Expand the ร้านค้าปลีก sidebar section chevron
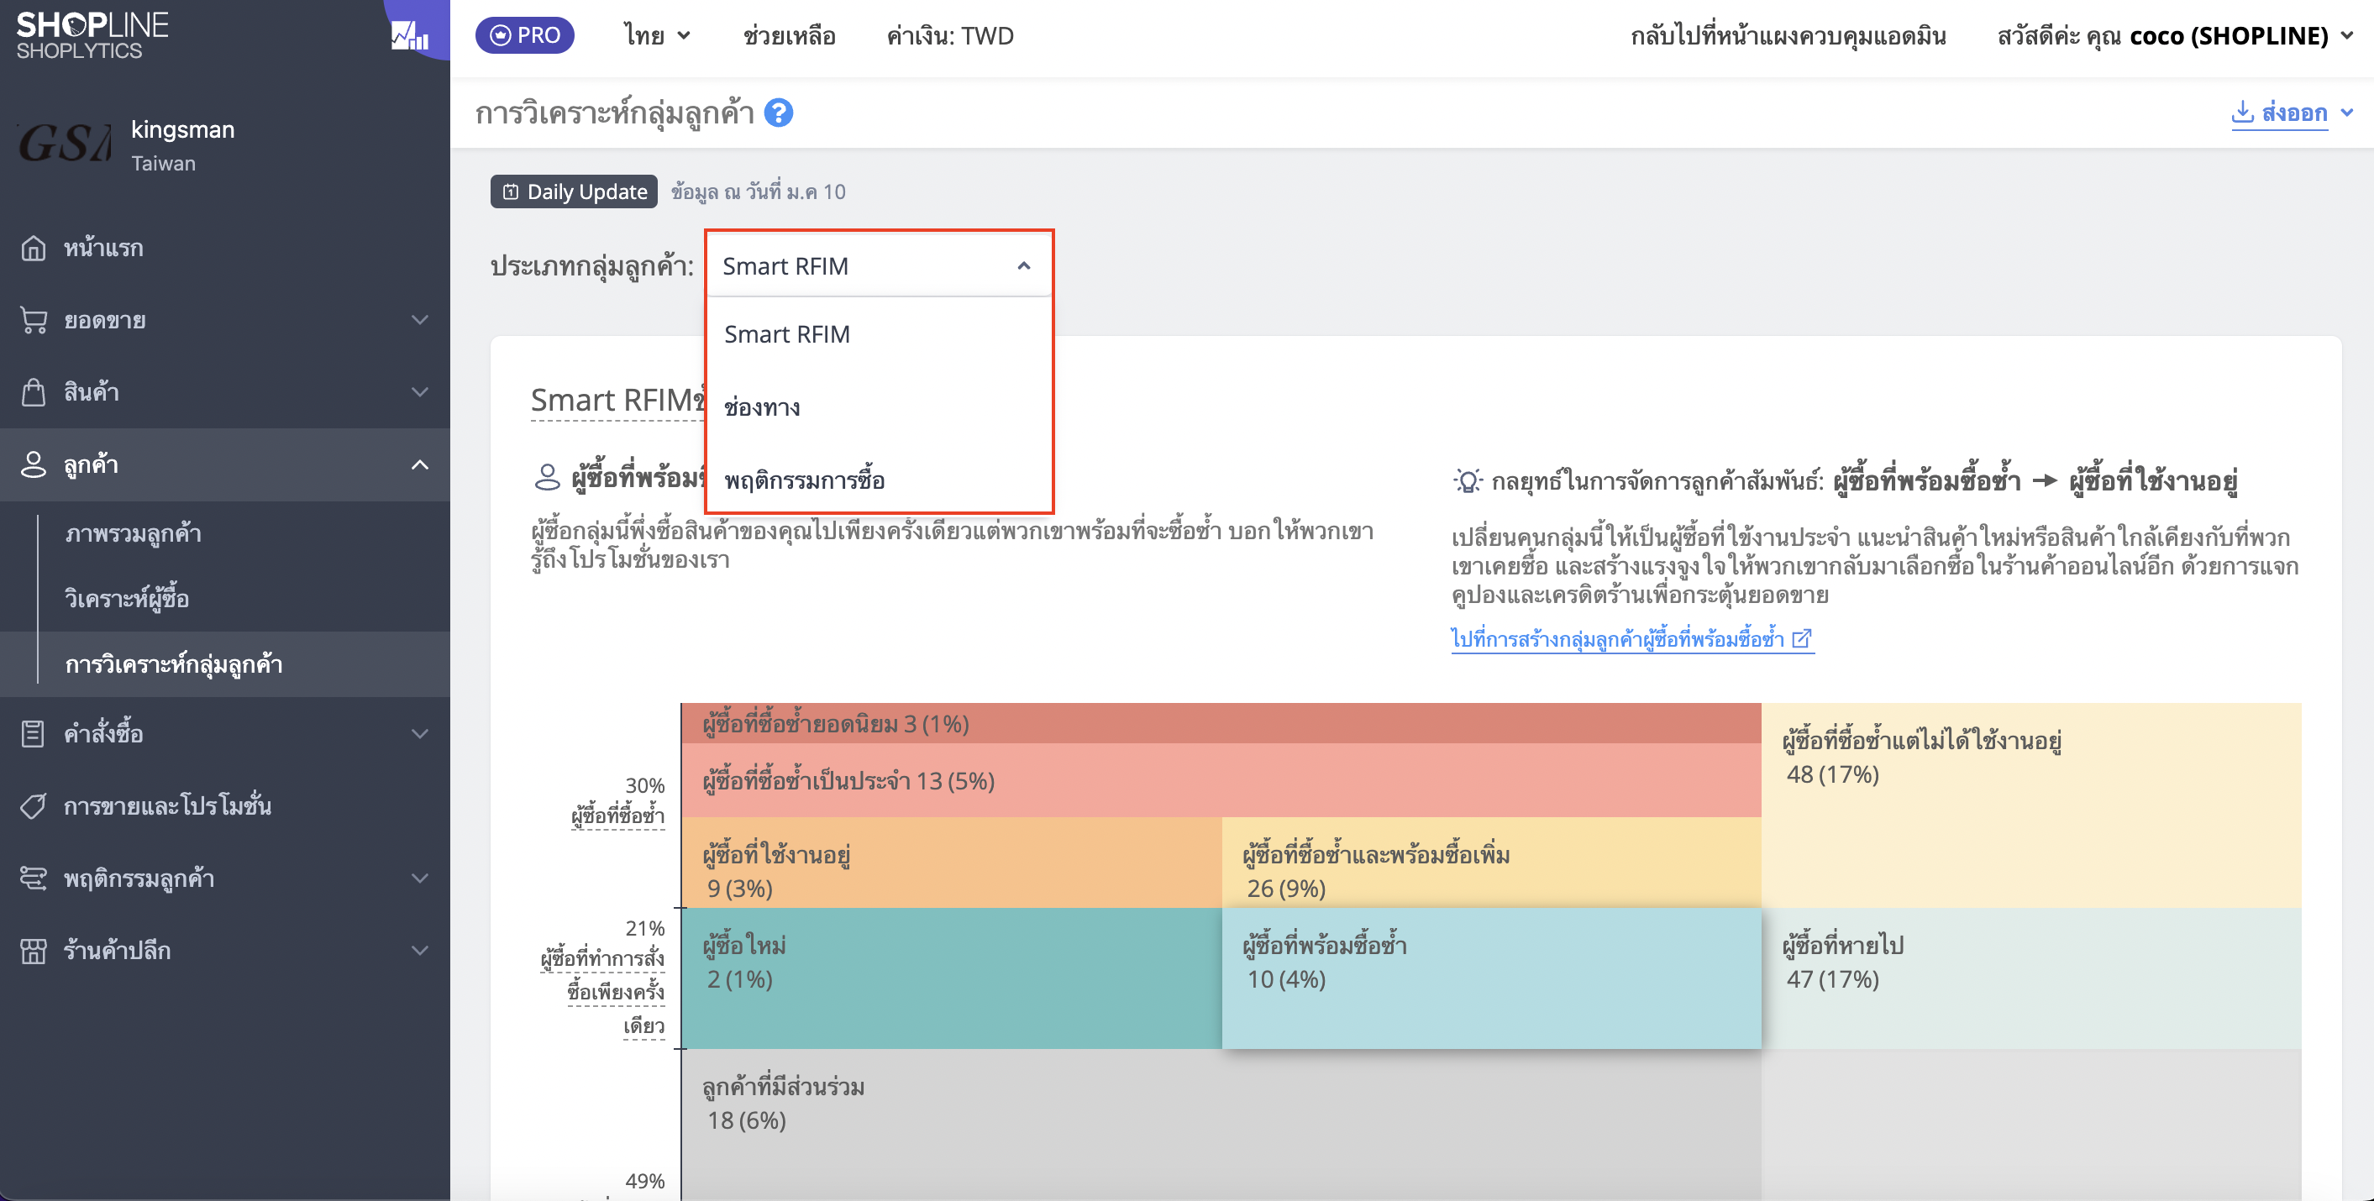The width and height of the screenshot is (2374, 1201). click(420, 950)
